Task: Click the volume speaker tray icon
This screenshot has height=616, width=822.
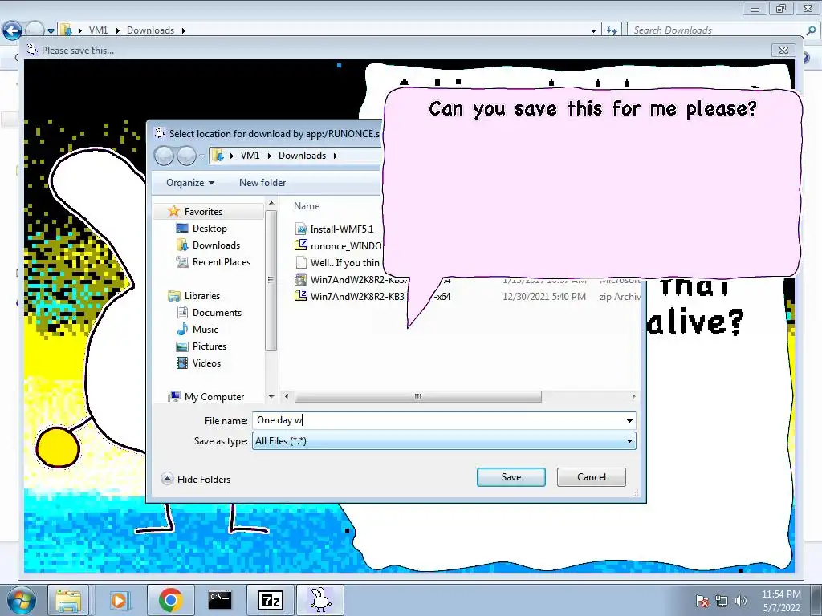Action: point(741,601)
